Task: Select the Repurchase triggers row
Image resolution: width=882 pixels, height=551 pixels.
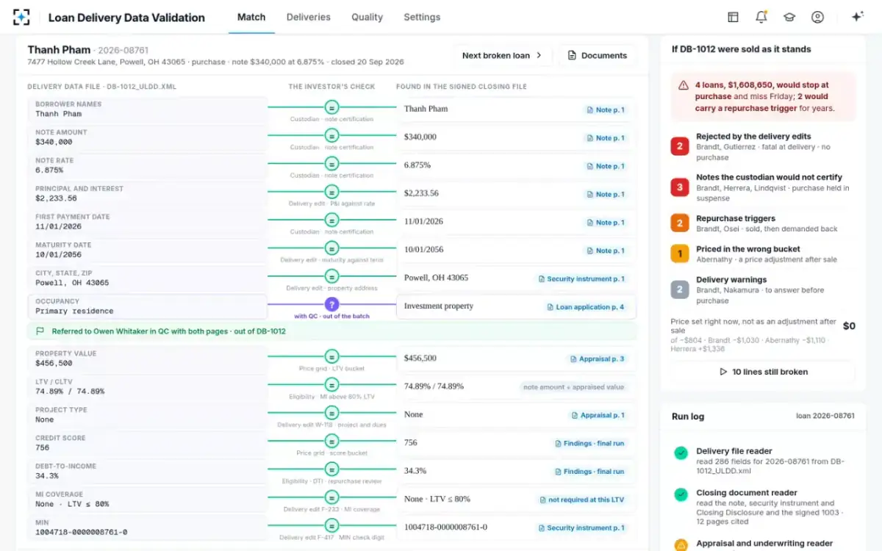Action: [763, 223]
